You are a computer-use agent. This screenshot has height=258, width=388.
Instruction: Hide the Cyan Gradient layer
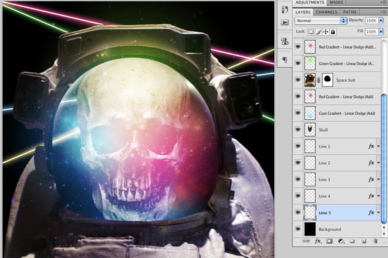[298, 113]
